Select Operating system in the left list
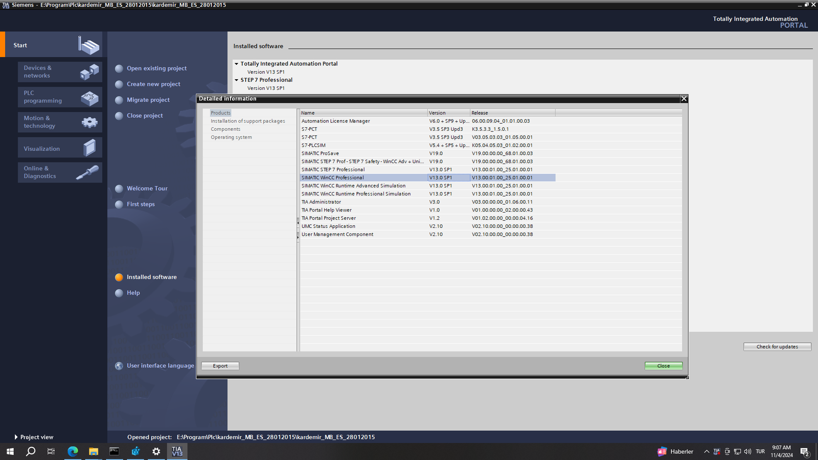818x460 pixels. click(231, 137)
